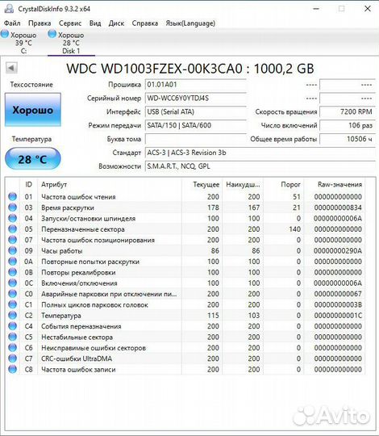
Task: Click the firmware field 01.01A01
Action: 195,85
